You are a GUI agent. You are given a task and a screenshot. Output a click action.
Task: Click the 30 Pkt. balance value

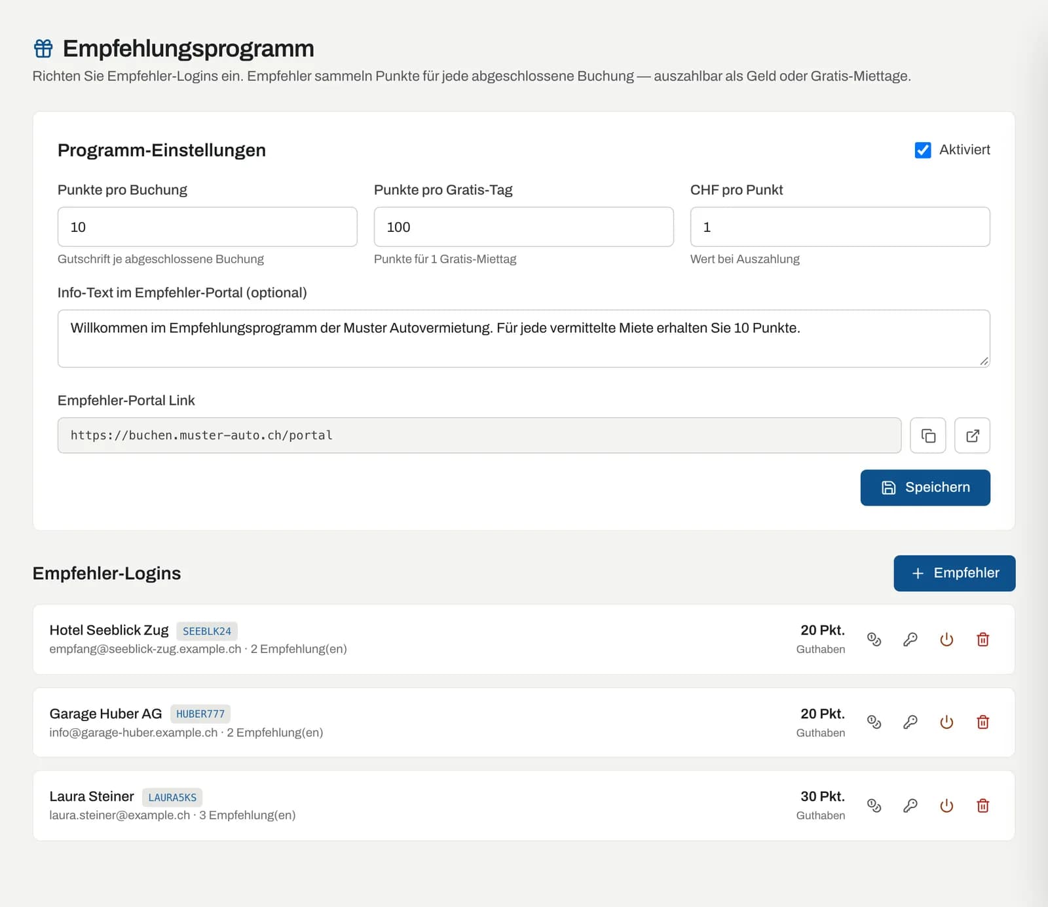(x=823, y=796)
